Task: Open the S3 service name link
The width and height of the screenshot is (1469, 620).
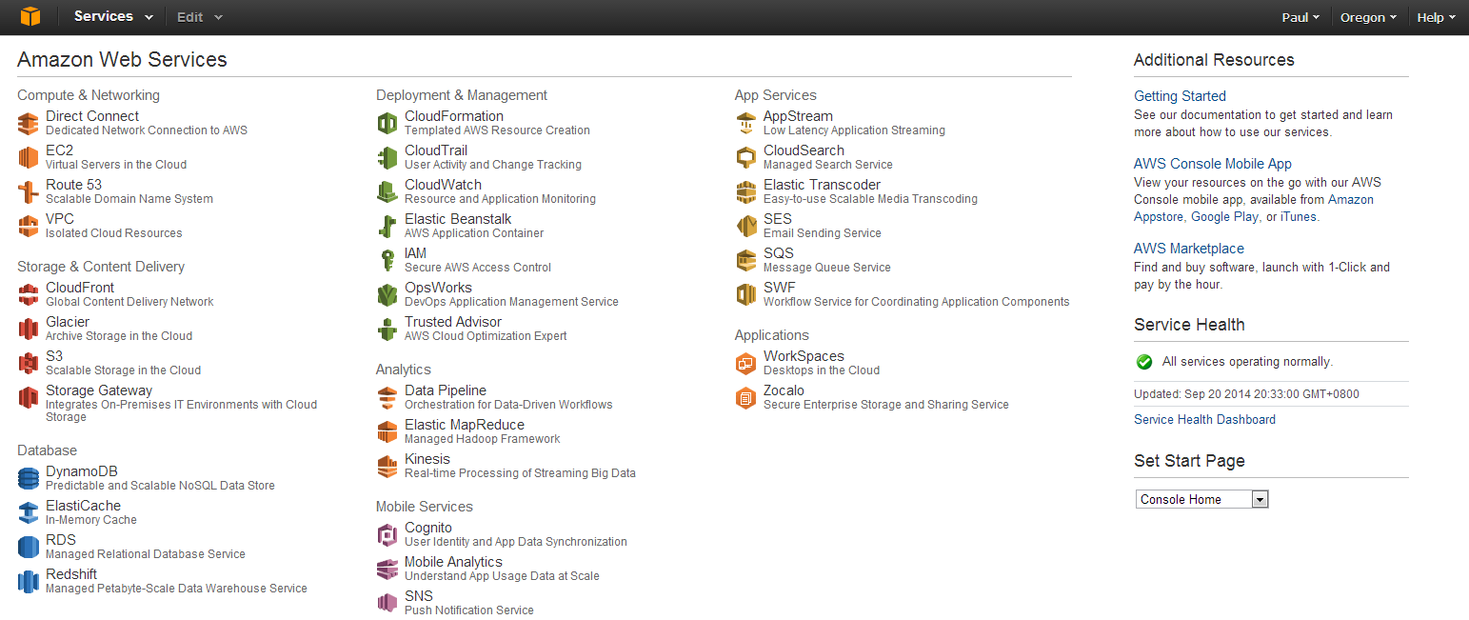Action: pyautogui.click(x=54, y=356)
